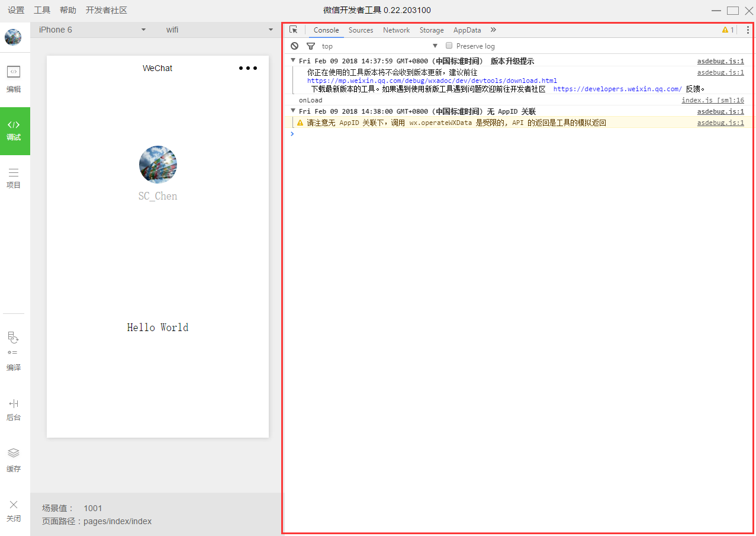Switch to the Network tab

pos(396,30)
